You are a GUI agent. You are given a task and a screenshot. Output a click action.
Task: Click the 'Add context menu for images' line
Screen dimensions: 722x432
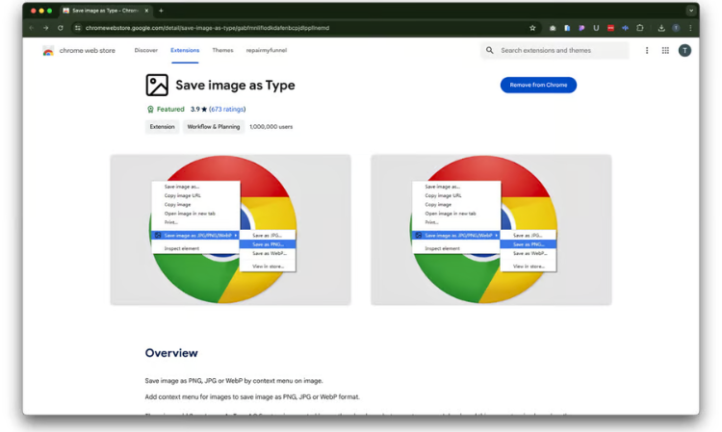pyautogui.click(x=252, y=396)
